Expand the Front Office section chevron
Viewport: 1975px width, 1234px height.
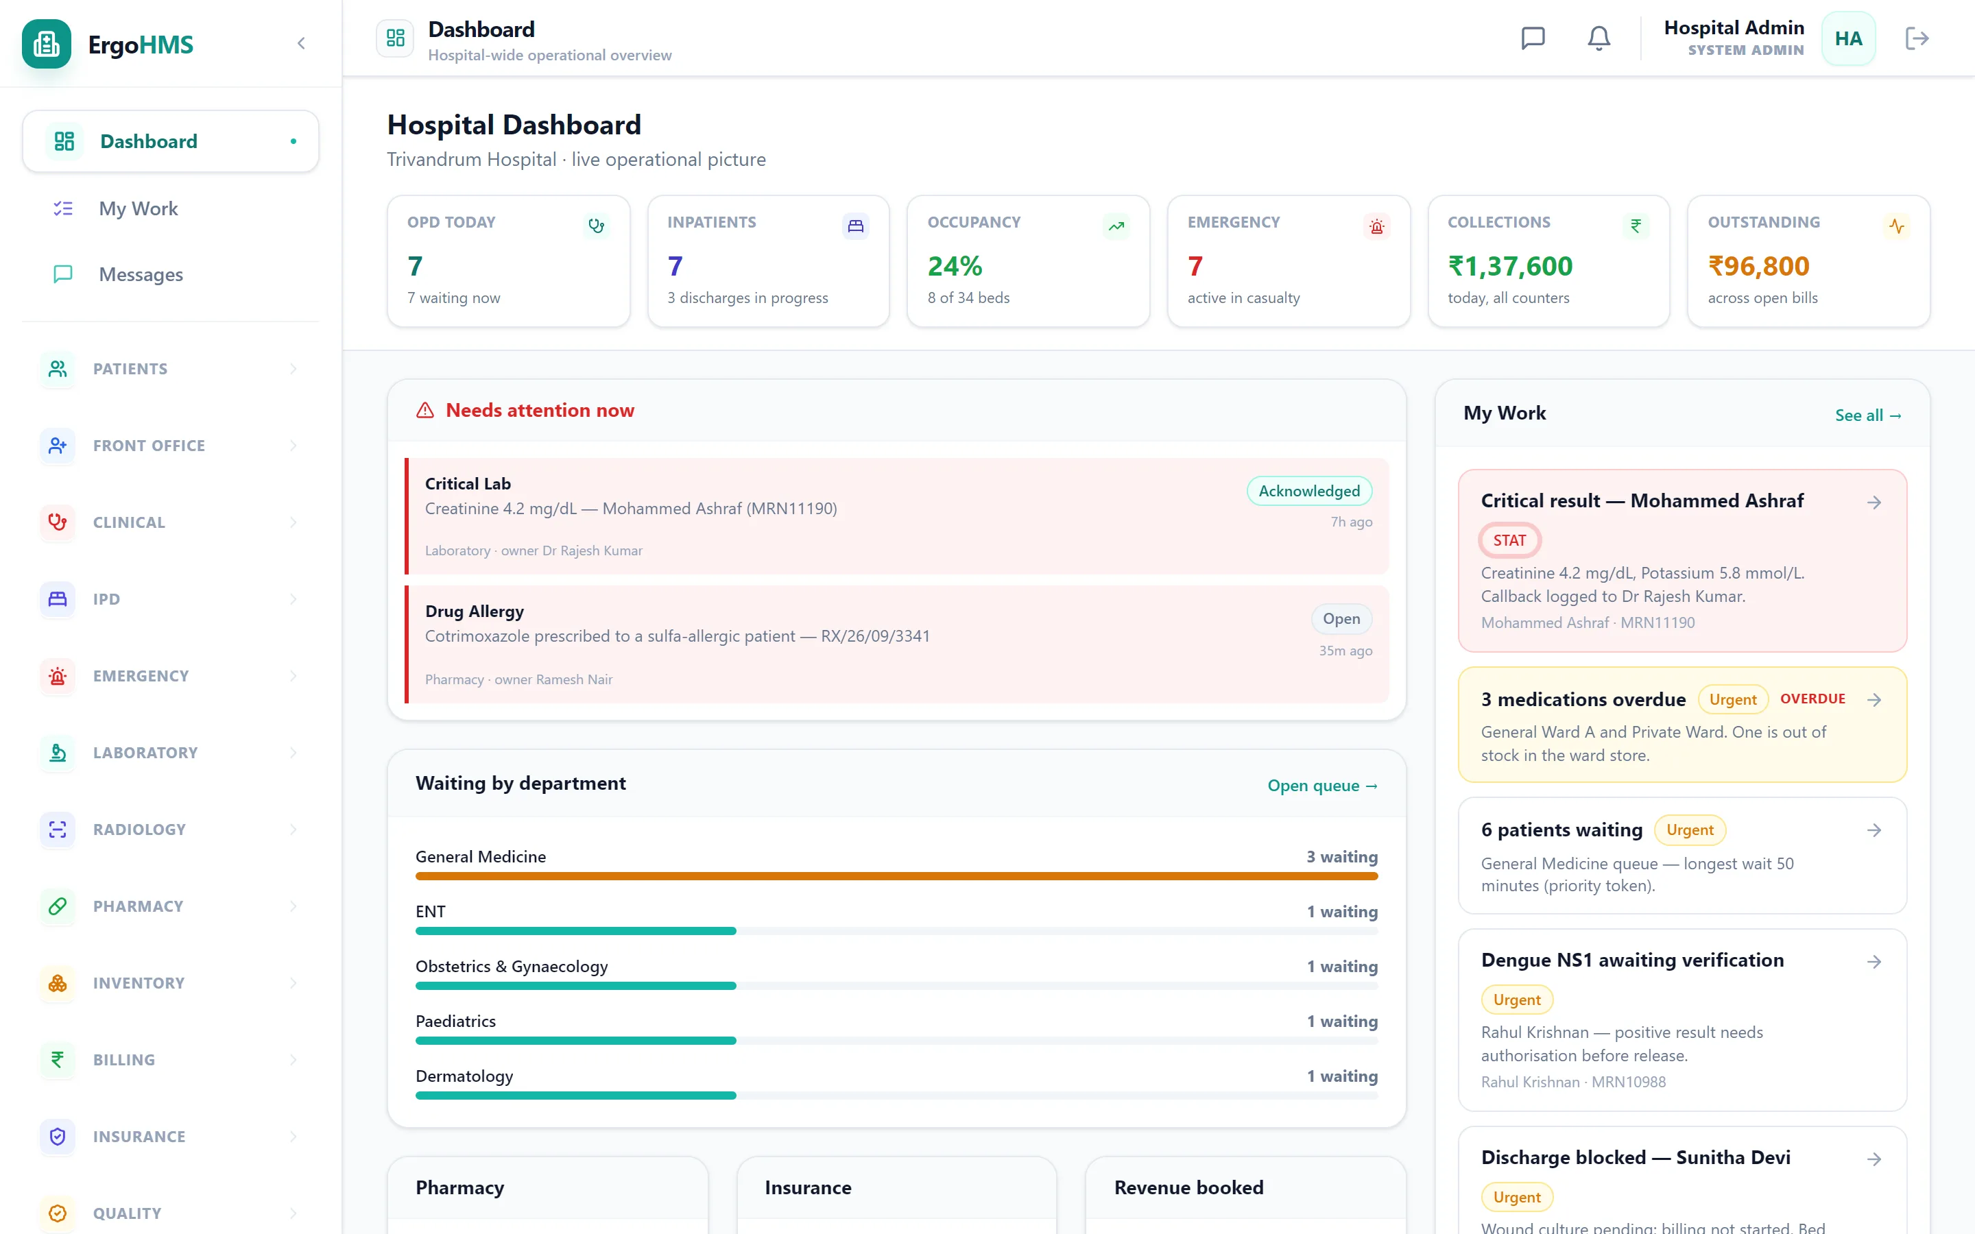click(x=293, y=446)
